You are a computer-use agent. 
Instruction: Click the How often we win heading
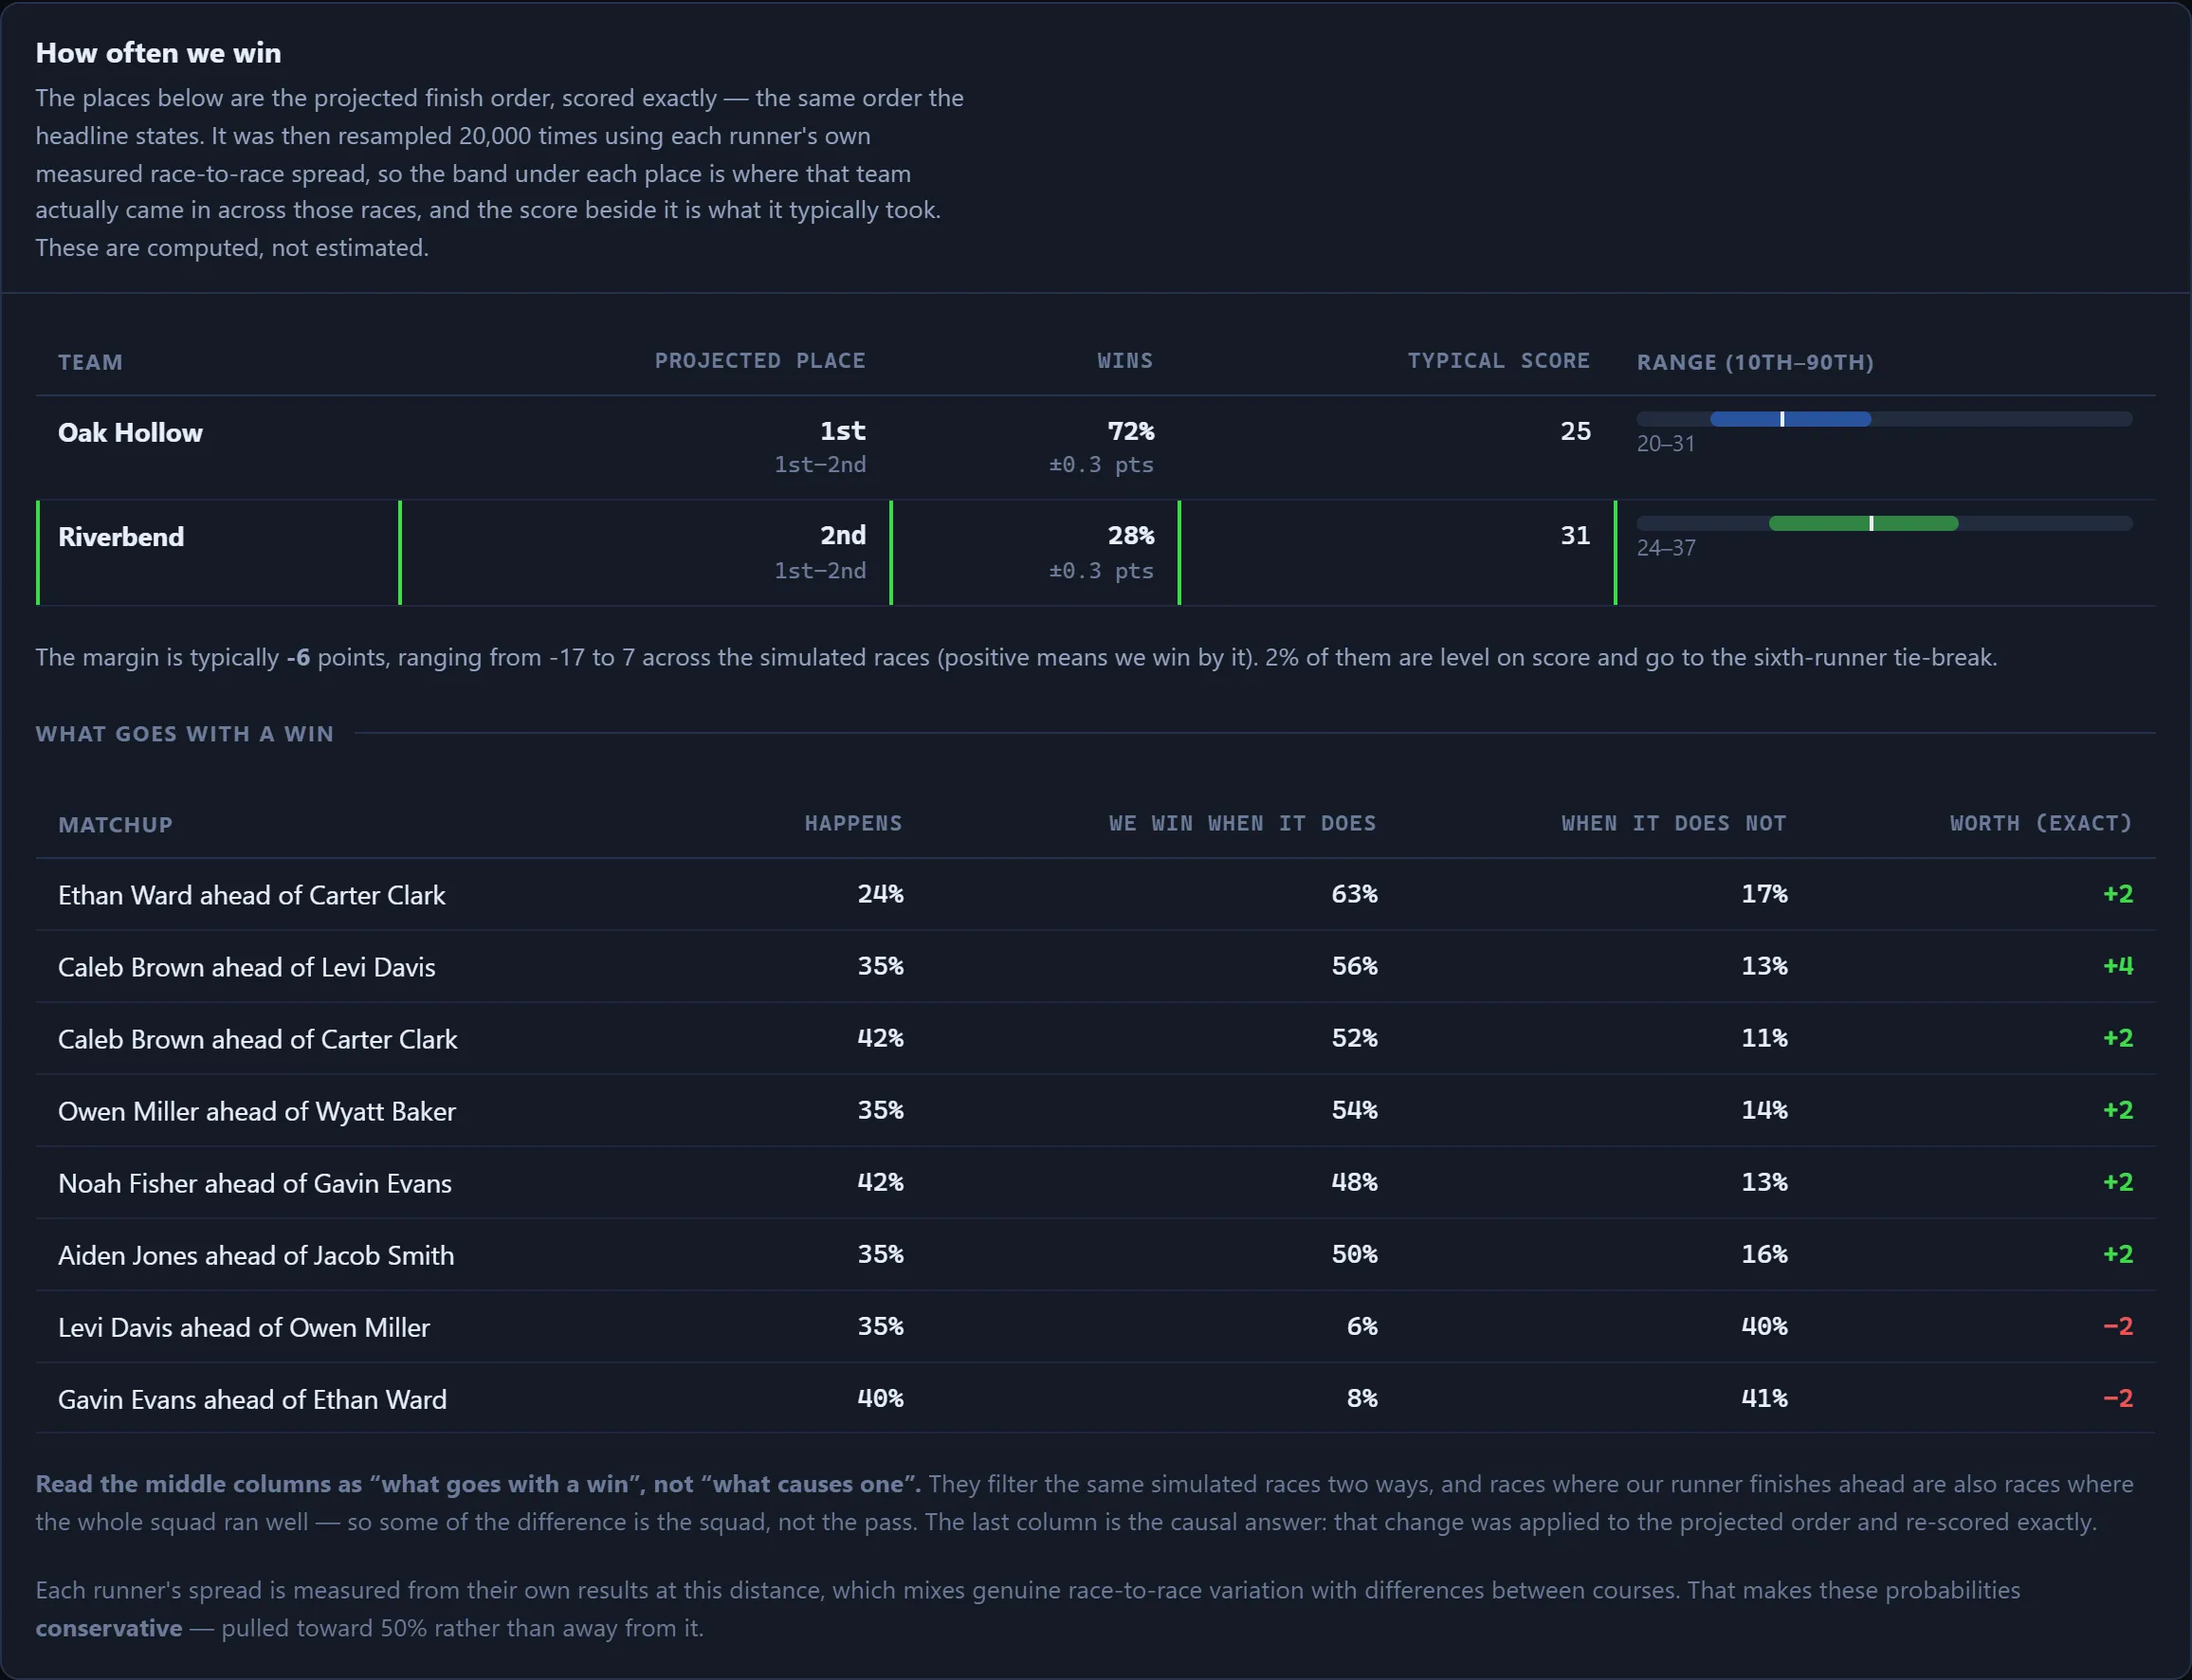click(158, 53)
